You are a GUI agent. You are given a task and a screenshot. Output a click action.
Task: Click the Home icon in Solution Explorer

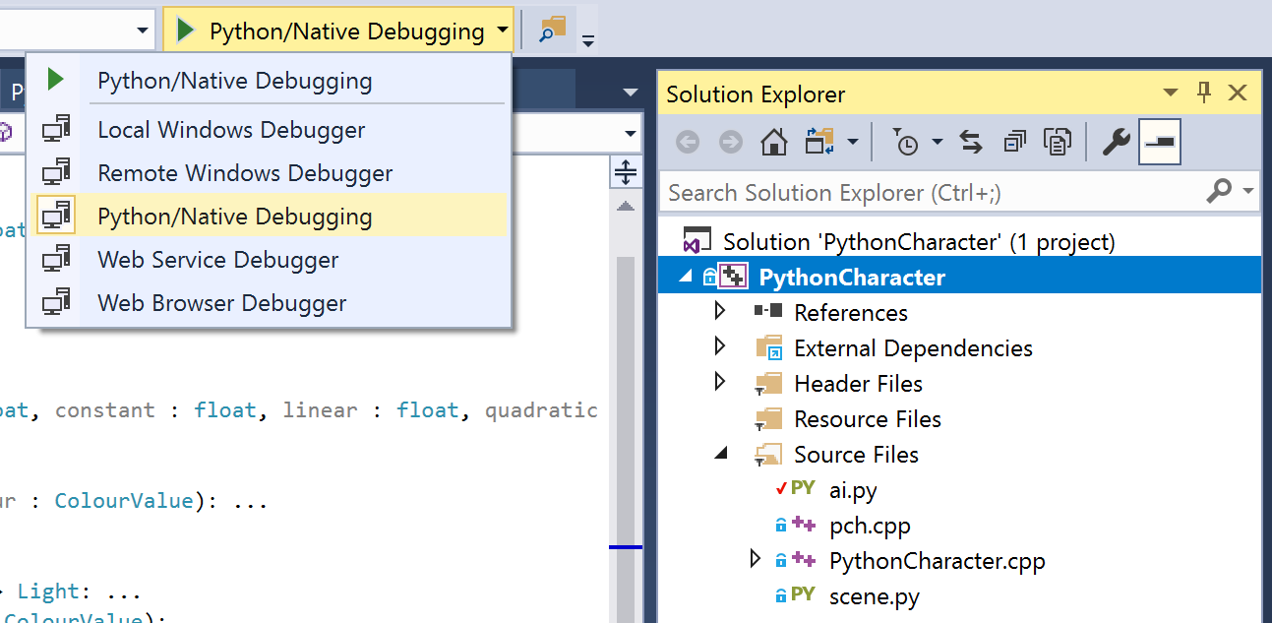pyautogui.click(x=774, y=144)
